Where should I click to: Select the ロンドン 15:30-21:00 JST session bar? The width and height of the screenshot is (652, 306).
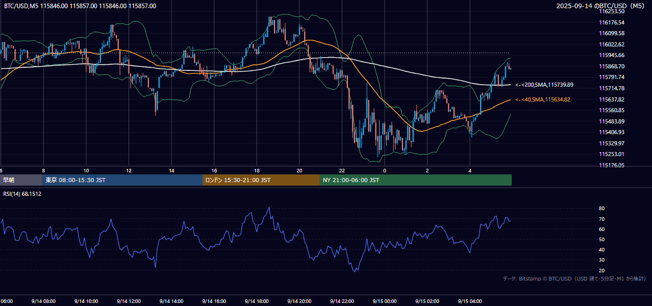261,180
